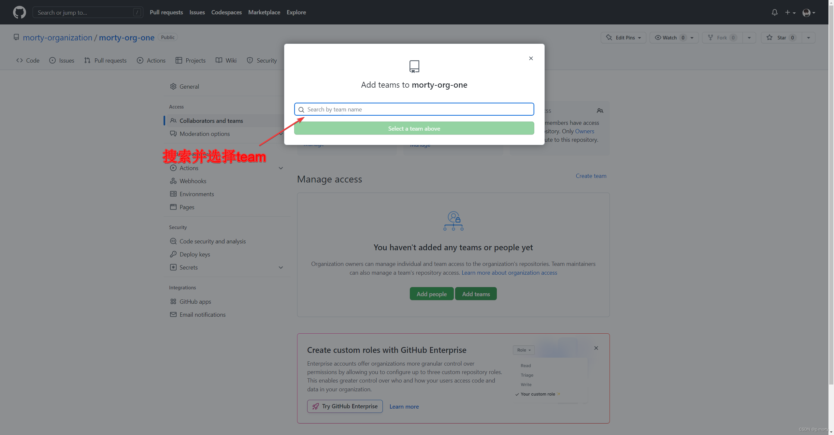Click the Owners link

point(584,131)
